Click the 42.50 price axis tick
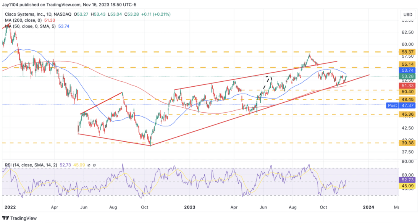The width and height of the screenshot is (420, 223). pyautogui.click(x=407, y=128)
